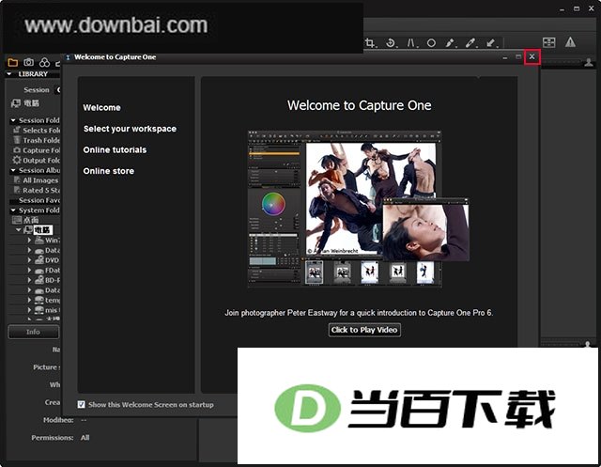Select Session Favorites in the library
The height and width of the screenshot is (467, 601).
[39, 200]
